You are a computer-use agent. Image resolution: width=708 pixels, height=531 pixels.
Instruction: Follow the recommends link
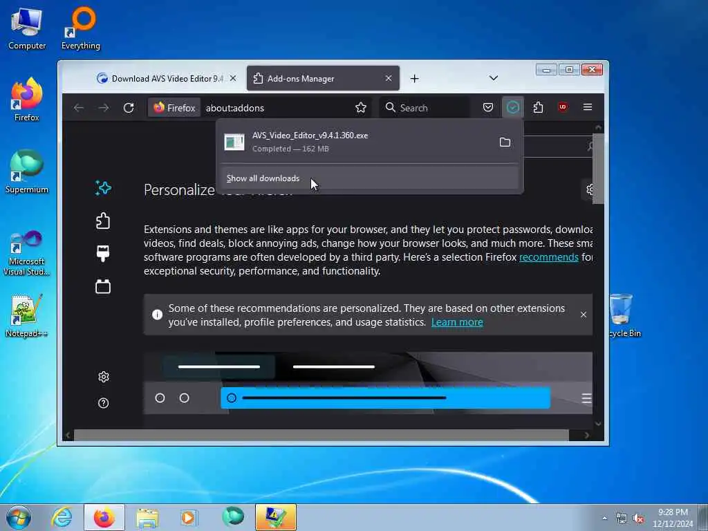point(548,257)
